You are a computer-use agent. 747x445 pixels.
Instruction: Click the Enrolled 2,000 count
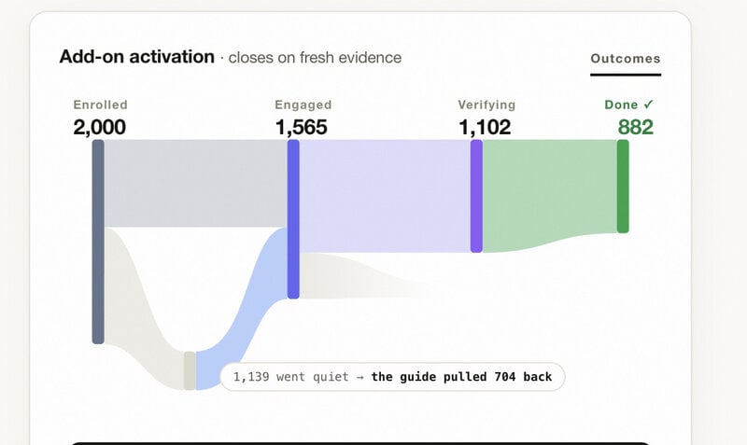coord(100,127)
